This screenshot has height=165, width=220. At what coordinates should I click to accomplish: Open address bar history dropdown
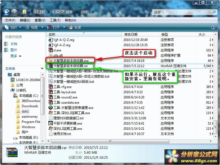coord(141,12)
